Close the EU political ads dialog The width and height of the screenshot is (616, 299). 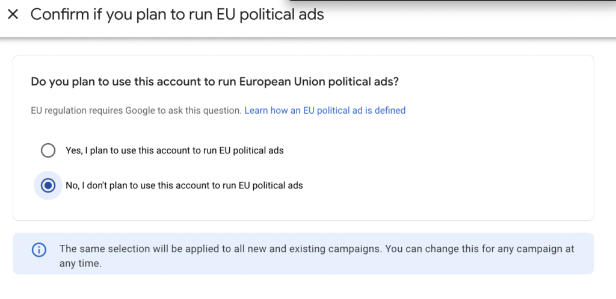pos(13,14)
